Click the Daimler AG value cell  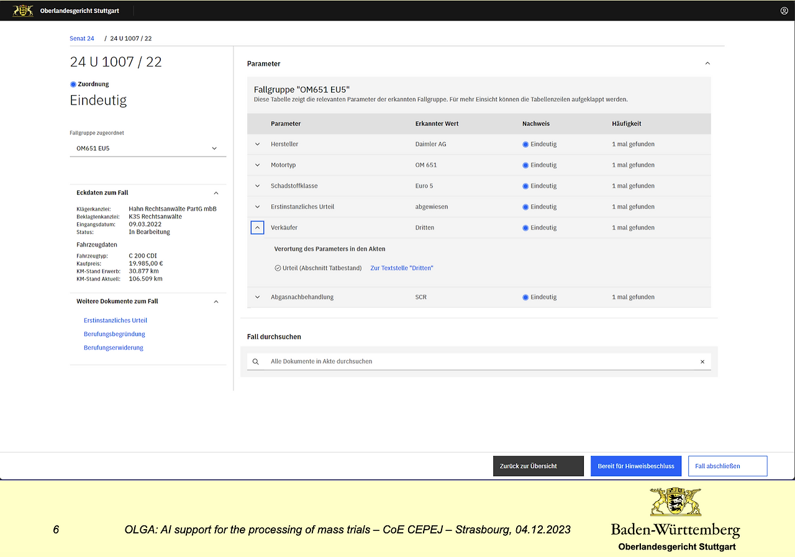tap(431, 144)
